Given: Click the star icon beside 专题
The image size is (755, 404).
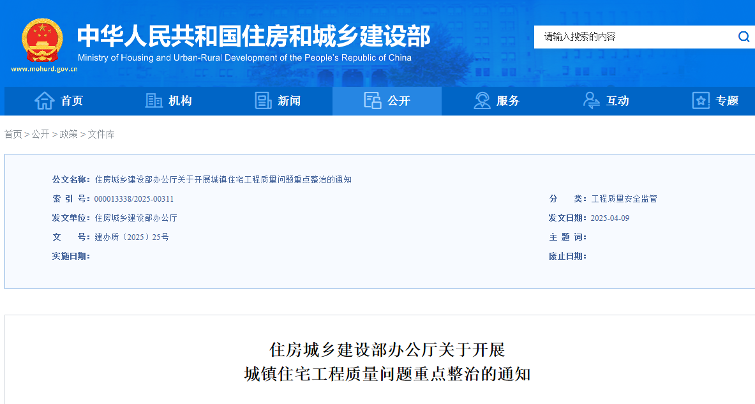Looking at the screenshot, I should [x=701, y=101].
